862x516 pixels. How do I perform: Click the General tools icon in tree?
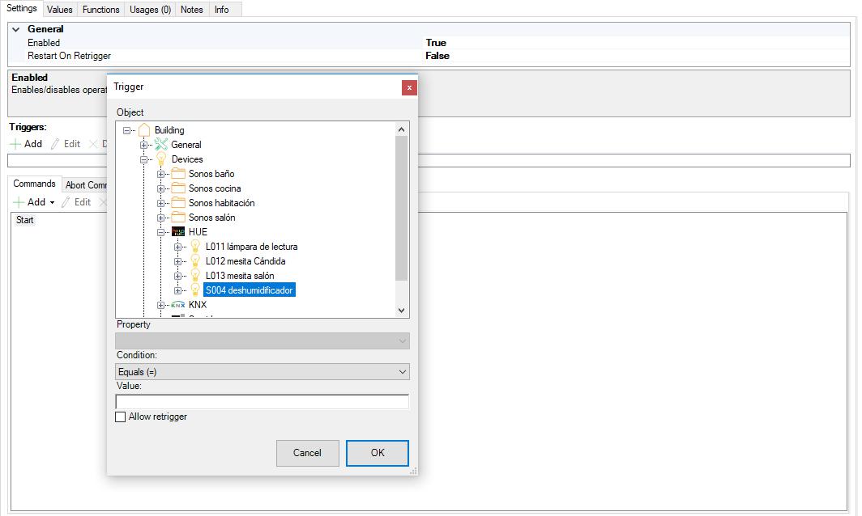coord(160,145)
